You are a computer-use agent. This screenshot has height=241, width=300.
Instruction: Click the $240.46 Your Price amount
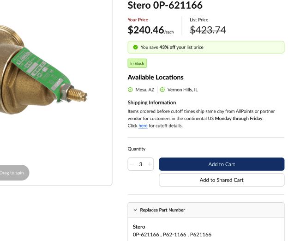pos(146,30)
